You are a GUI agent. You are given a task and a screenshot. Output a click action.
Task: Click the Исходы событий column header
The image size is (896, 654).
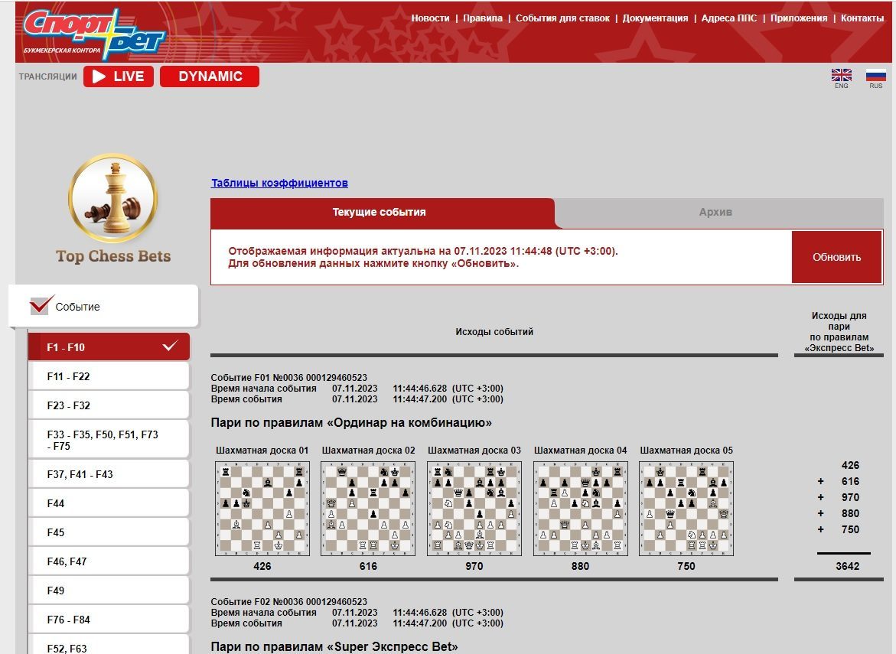(494, 332)
